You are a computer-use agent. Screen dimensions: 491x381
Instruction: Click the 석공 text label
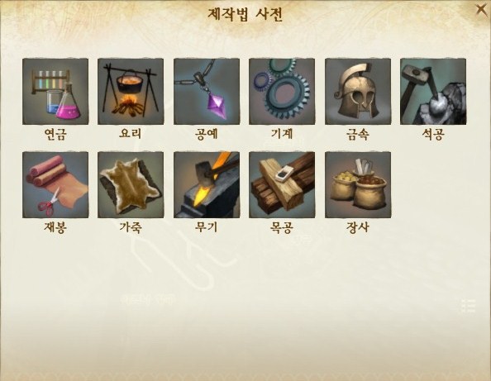(433, 134)
